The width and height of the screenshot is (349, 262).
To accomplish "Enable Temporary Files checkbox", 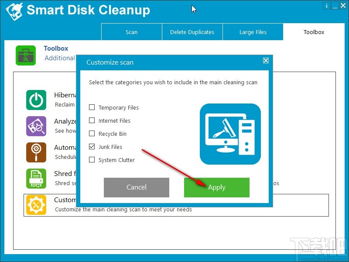I will click(92, 107).
